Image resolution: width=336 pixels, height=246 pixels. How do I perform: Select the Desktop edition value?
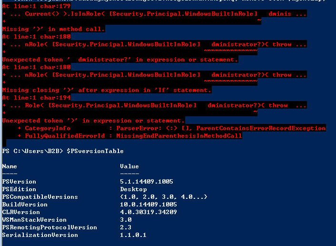click(x=133, y=189)
